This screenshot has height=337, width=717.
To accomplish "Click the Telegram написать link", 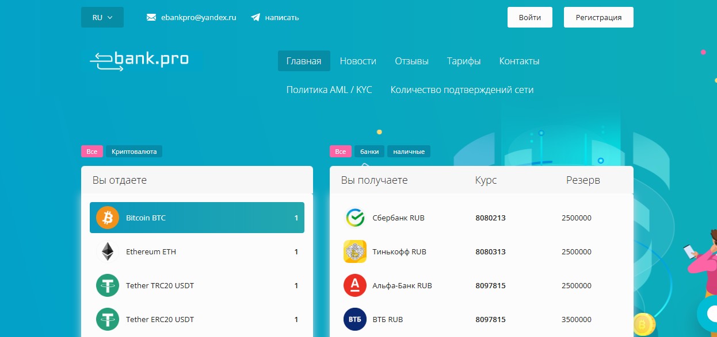I will pos(281,17).
